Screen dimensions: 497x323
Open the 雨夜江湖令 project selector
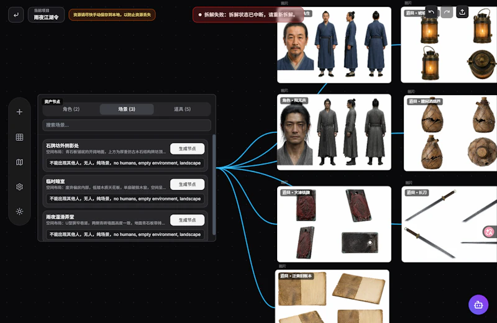click(46, 14)
